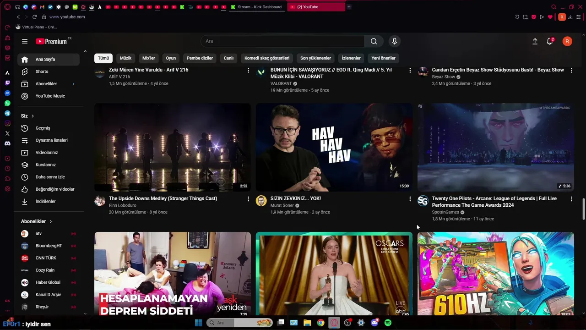
Task: Open the CNN TÜRK subscription channel
Action: tap(49, 258)
